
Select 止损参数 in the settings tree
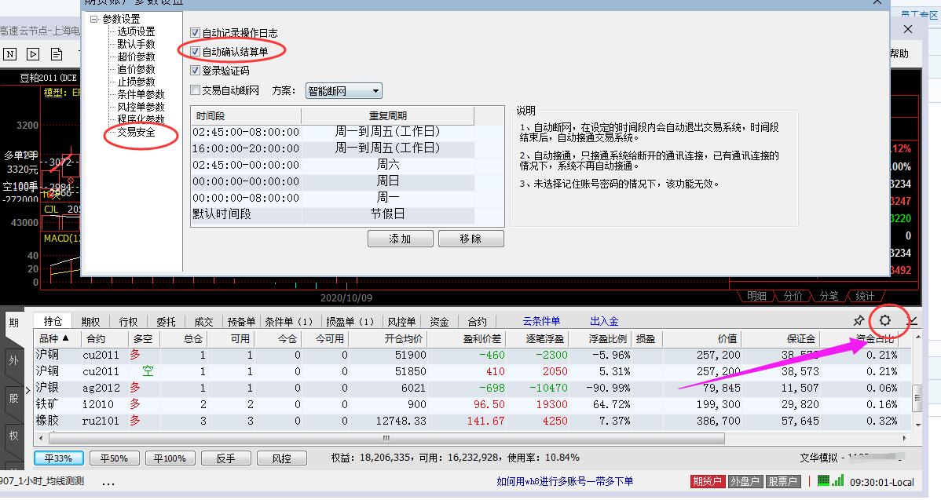click(136, 82)
